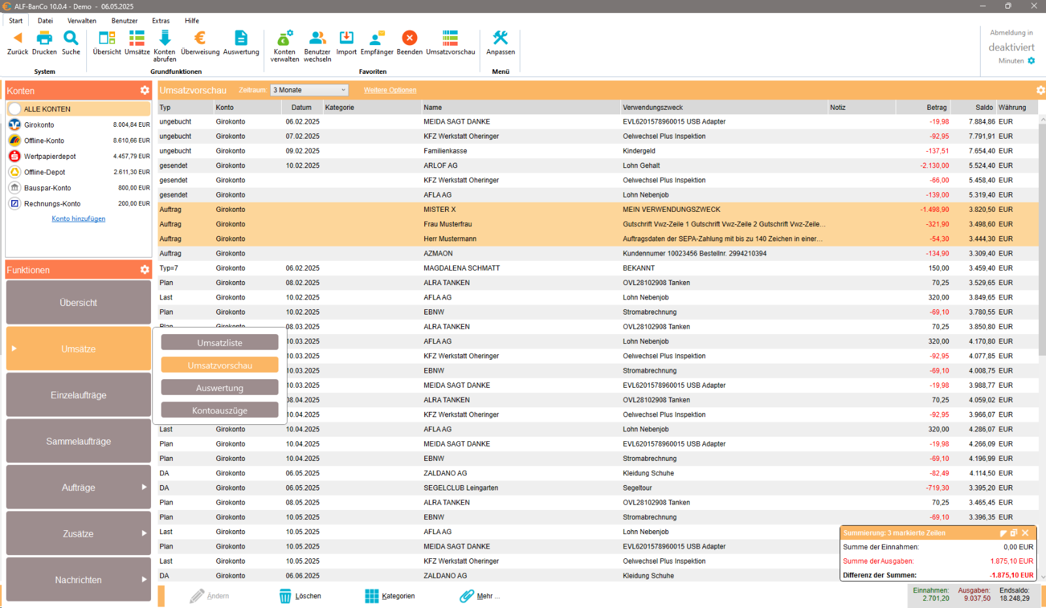Select the Girokonto account

[x=78, y=125]
